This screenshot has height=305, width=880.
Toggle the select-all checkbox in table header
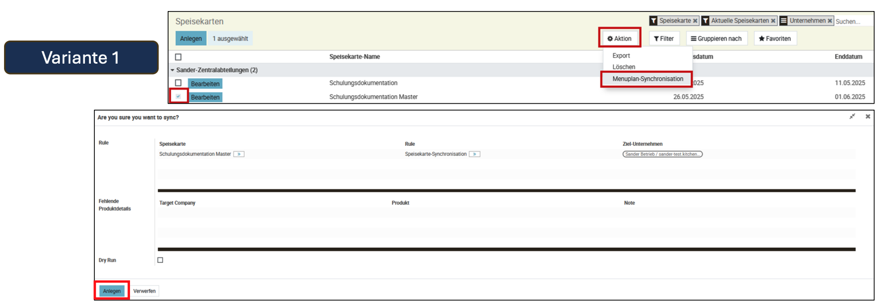178,57
